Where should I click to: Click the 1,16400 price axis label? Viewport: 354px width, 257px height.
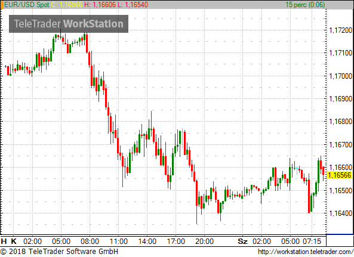(341, 213)
